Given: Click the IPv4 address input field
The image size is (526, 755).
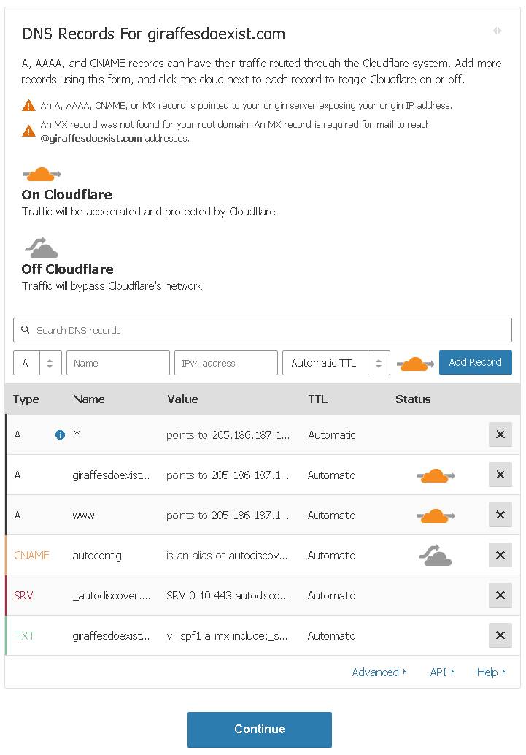Looking at the screenshot, I should [x=226, y=363].
